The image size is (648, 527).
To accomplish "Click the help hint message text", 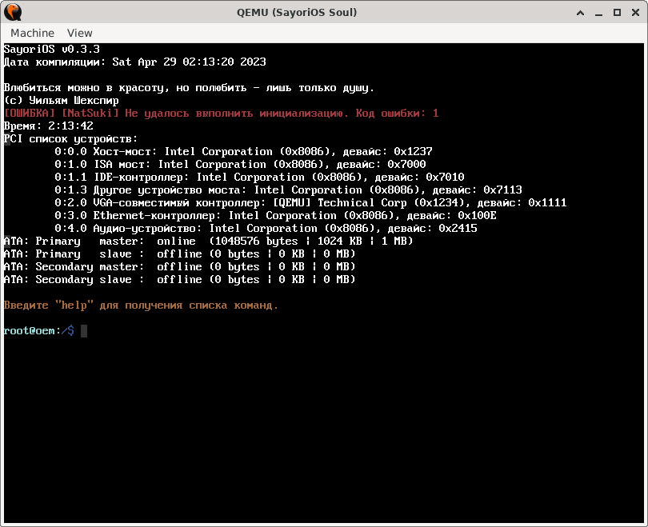I will click(x=140, y=305).
